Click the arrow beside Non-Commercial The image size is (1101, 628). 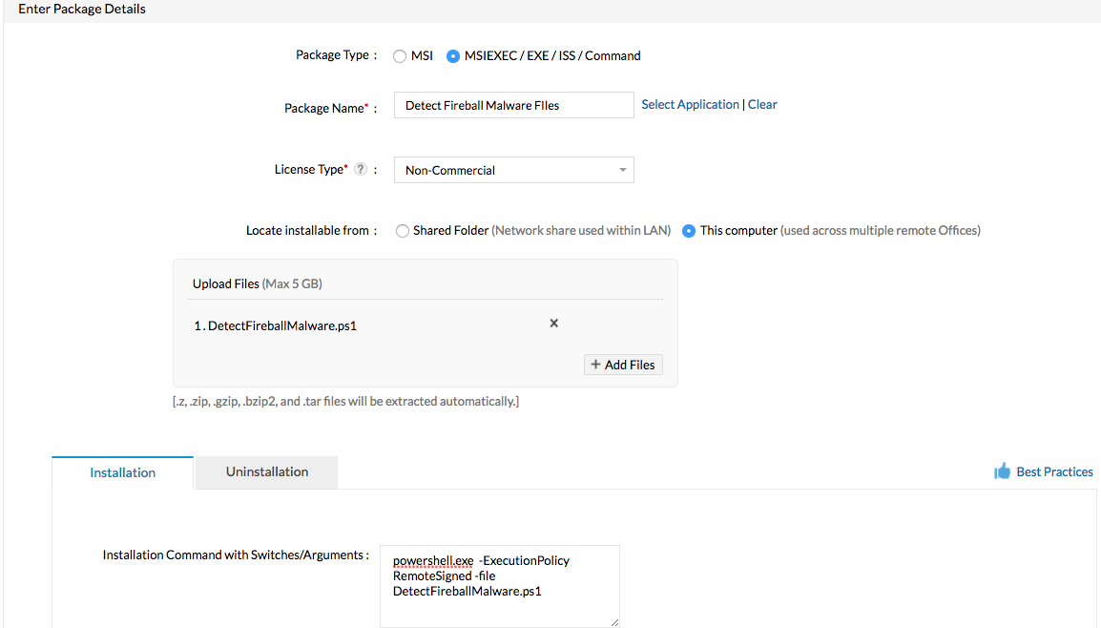[x=622, y=170]
